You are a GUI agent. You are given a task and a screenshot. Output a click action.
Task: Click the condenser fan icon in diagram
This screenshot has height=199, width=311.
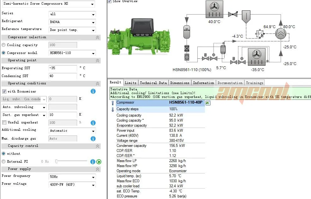(x=214, y=9)
